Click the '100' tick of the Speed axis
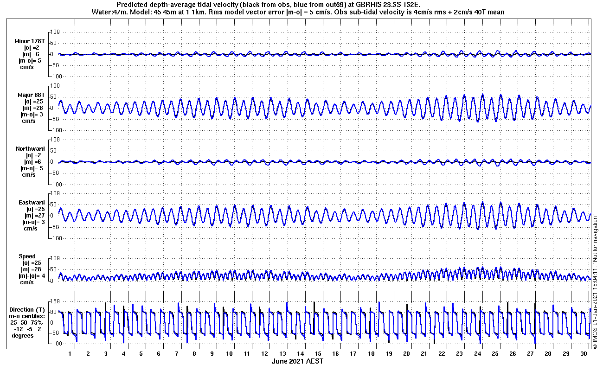 pyautogui.click(x=55, y=258)
